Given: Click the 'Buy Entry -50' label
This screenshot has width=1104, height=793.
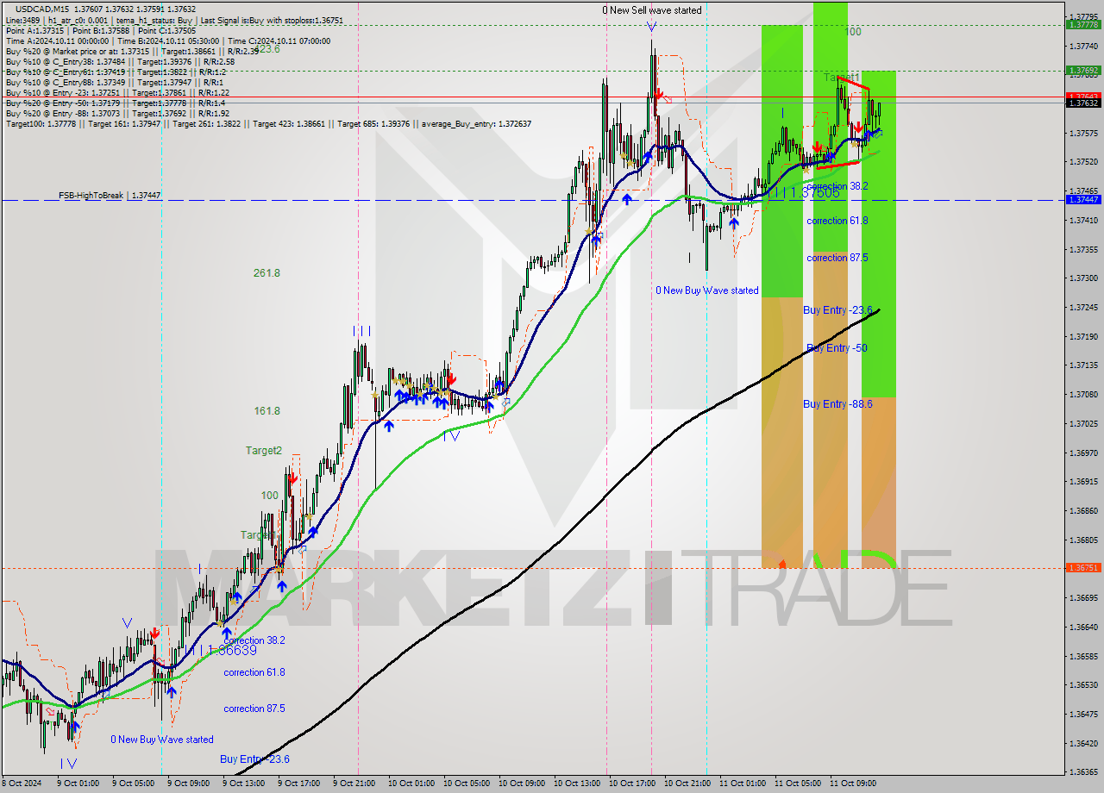Looking at the screenshot, I should 837,348.
